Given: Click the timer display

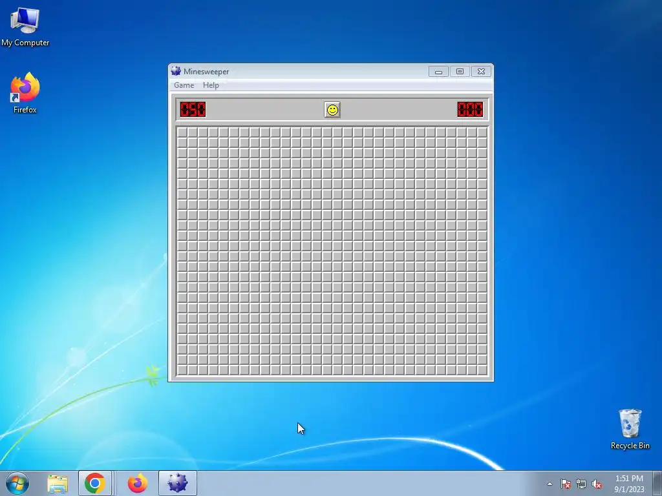Looking at the screenshot, I should point(470,109).
